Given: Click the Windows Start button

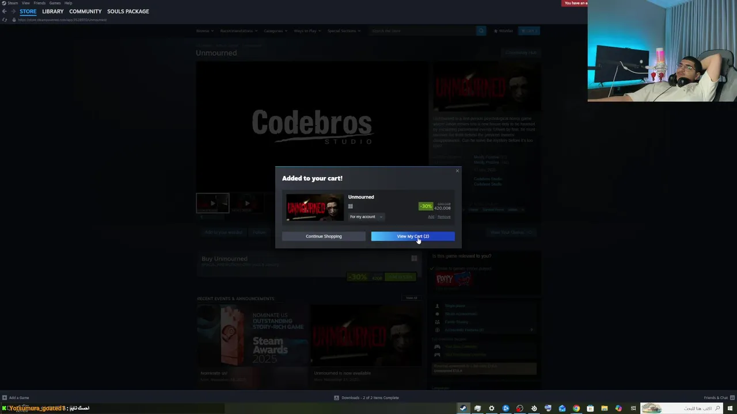Looking at the screenshot, I should [731, 408].
